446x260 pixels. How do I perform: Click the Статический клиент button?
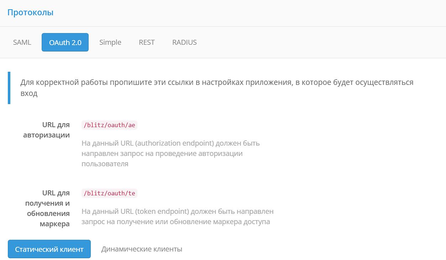[49, 249]
